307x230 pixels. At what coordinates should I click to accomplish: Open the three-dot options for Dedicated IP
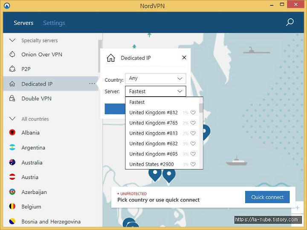click(x=92, y=84)
